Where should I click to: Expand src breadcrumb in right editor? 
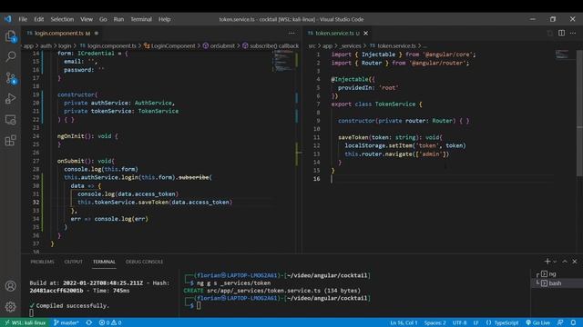pos(312,46)
